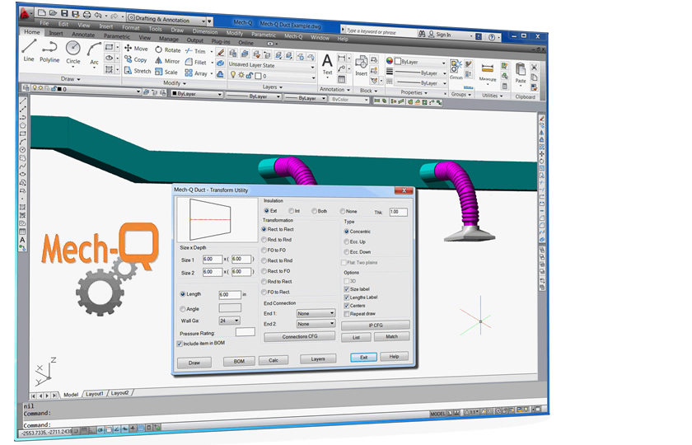Viewport: 692px width, 445px height.
Task: Click the Length value input field
Action: click(230, 294)
